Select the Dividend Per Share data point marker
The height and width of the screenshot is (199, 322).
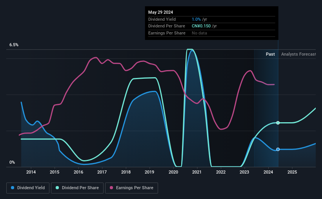(278, 123)
